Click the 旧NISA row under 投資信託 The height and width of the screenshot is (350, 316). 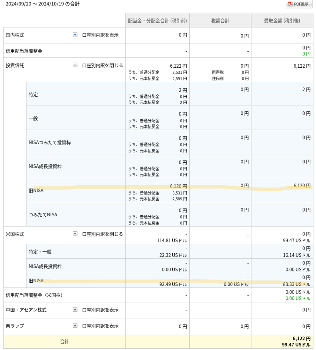[x=36, y=190]
